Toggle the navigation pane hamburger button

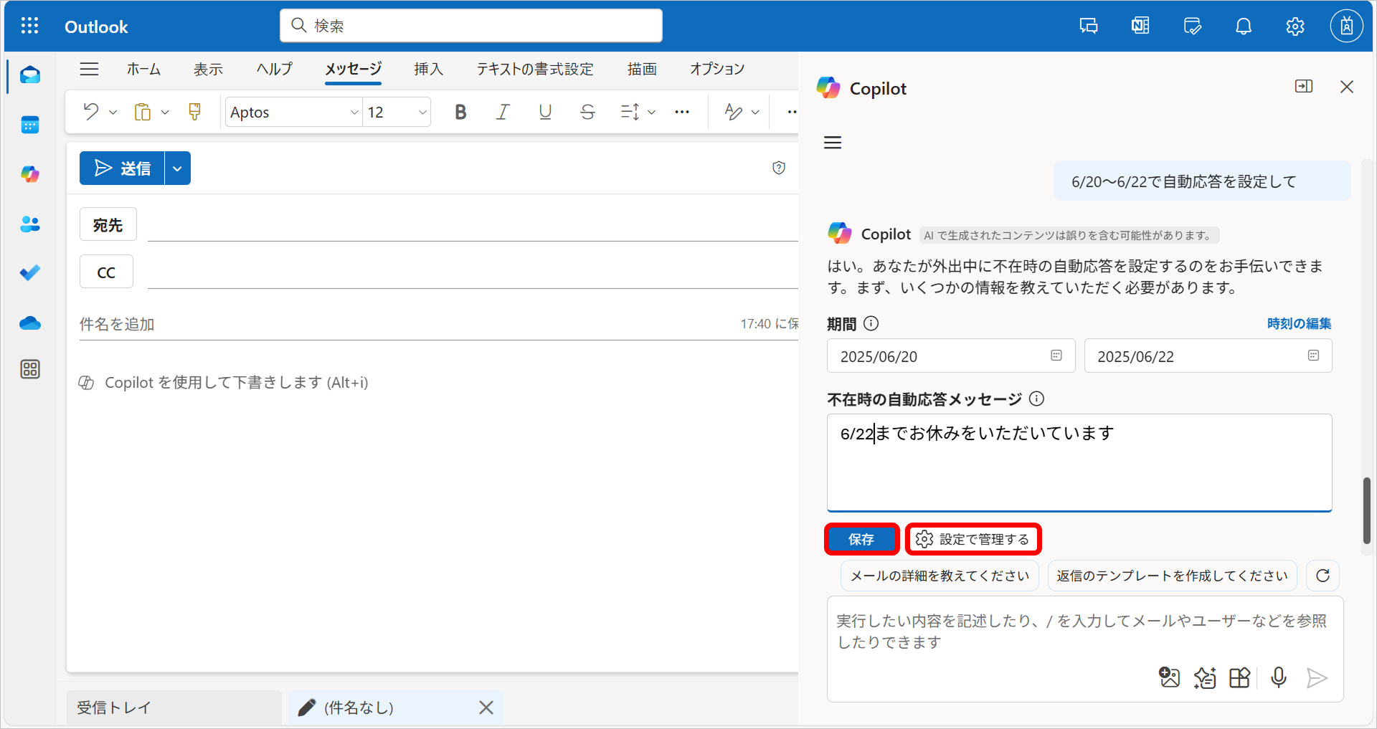(x=89, y=69)
